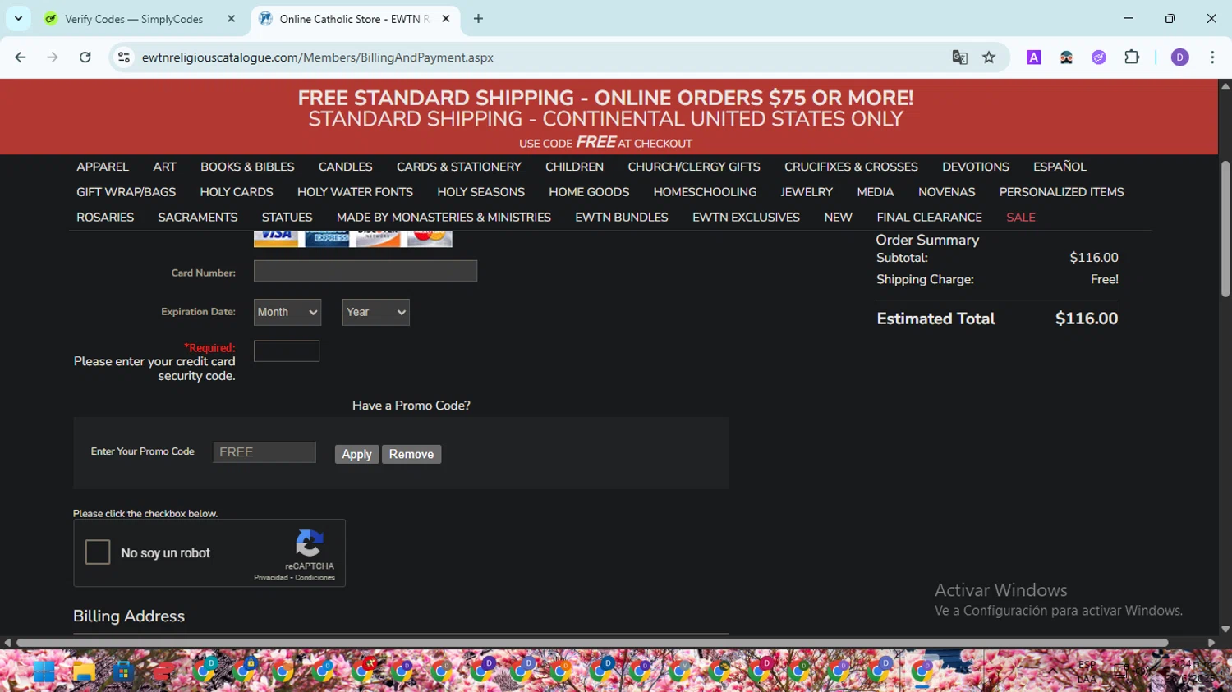Screen dimensions: 1232x692
Task: Open the ROSARIES category
Action: 105,218
